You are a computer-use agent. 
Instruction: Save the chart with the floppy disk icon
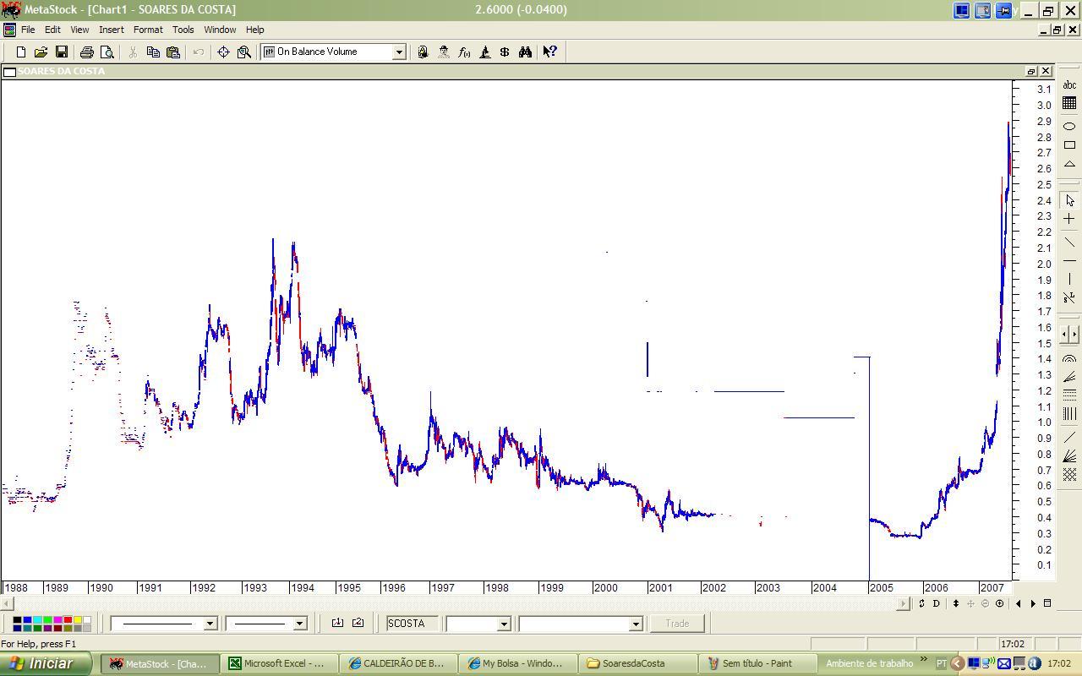(x=61, y=52)
